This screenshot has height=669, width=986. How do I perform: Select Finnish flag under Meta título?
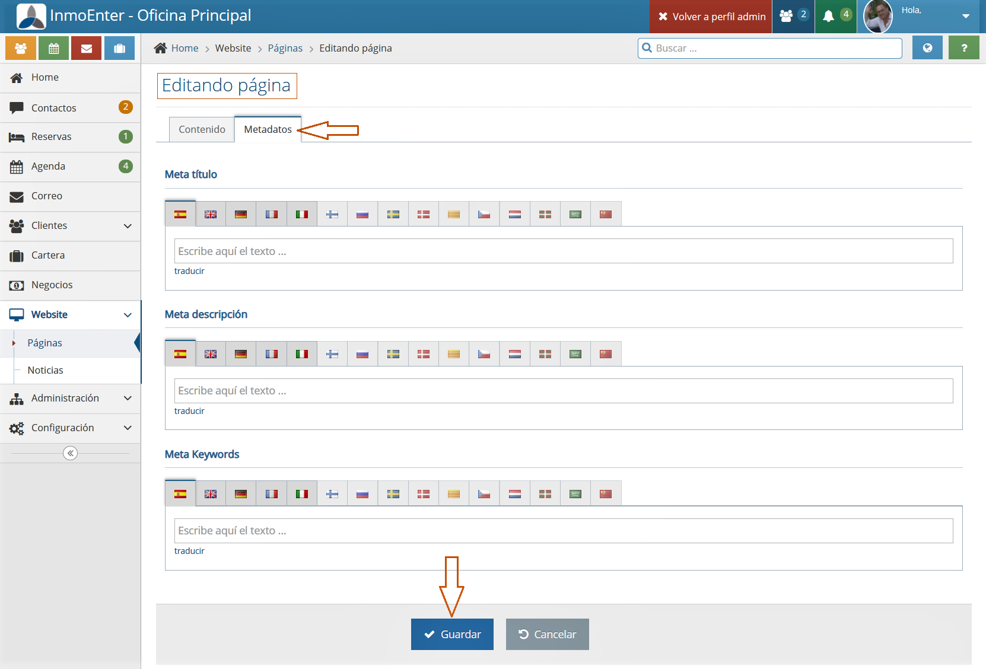tap(332, 214)
